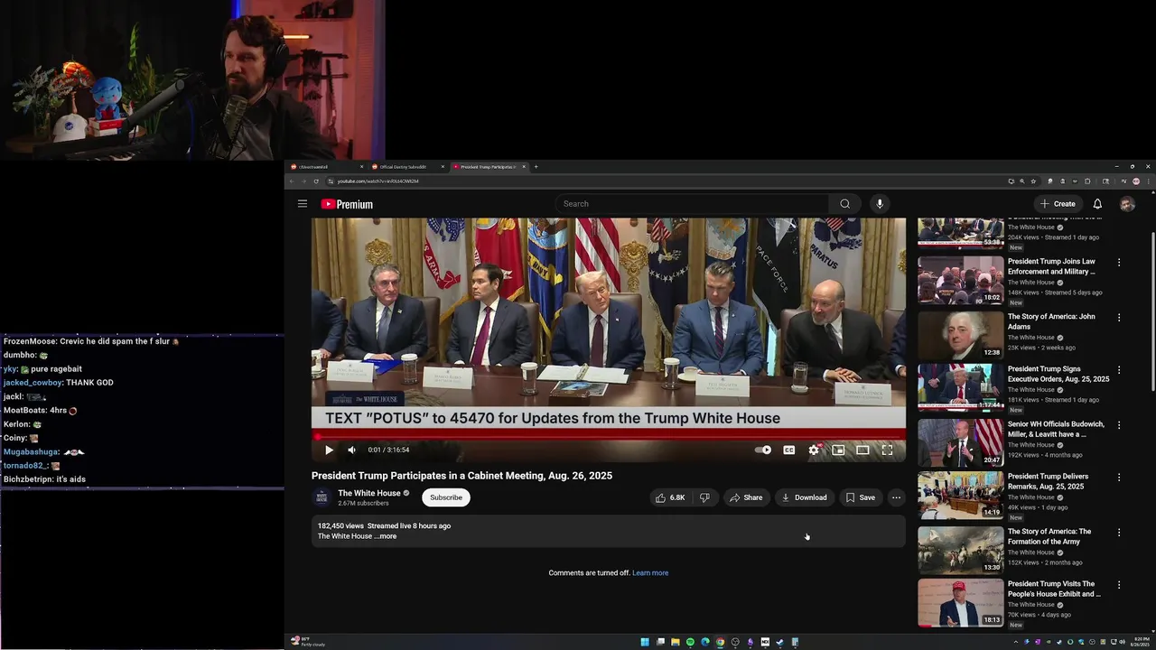This screenshot has width=1156, height=650.
Task: Share the video
Action: click(746, 497)
